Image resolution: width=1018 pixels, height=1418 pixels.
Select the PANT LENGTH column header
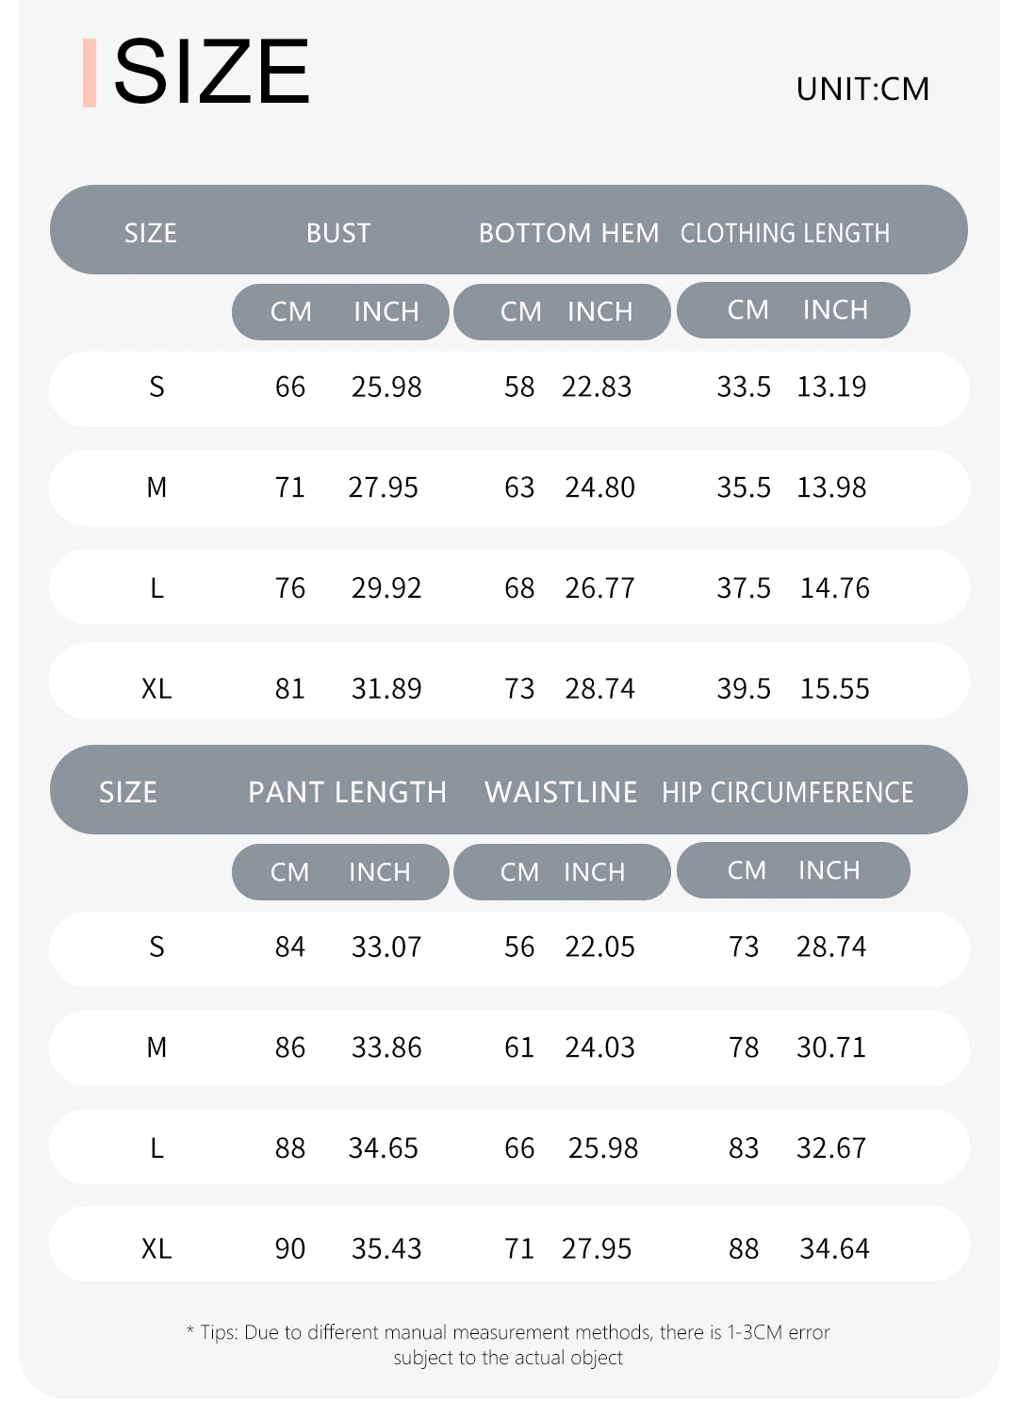click(x=347, y=792)
